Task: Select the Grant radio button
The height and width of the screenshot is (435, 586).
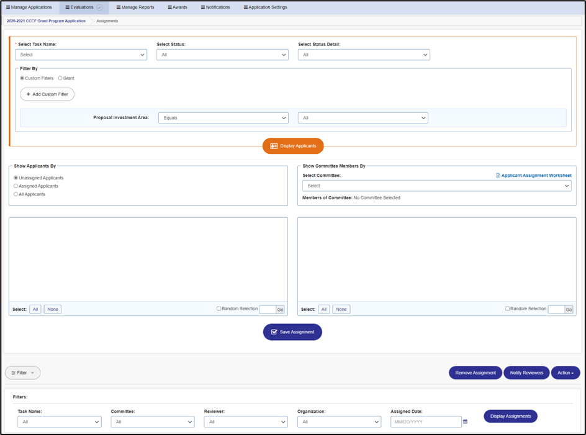Action: tap(60, 78)
